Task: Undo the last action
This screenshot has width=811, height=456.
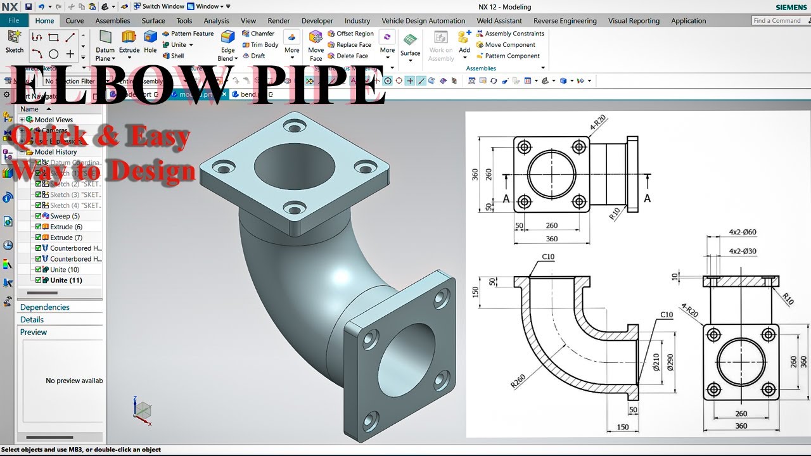Action: point(41,6)
